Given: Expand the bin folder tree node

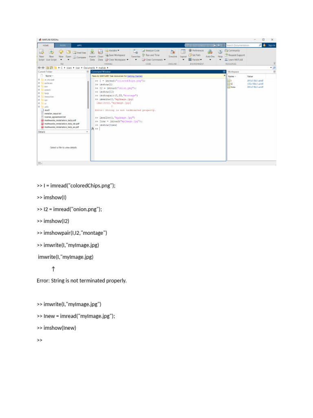Looking at the screenshot, I should click(39, 87).
